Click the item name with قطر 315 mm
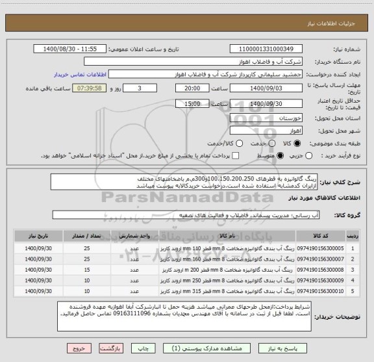This screenshot has width=374, height=362. (227, 291)
